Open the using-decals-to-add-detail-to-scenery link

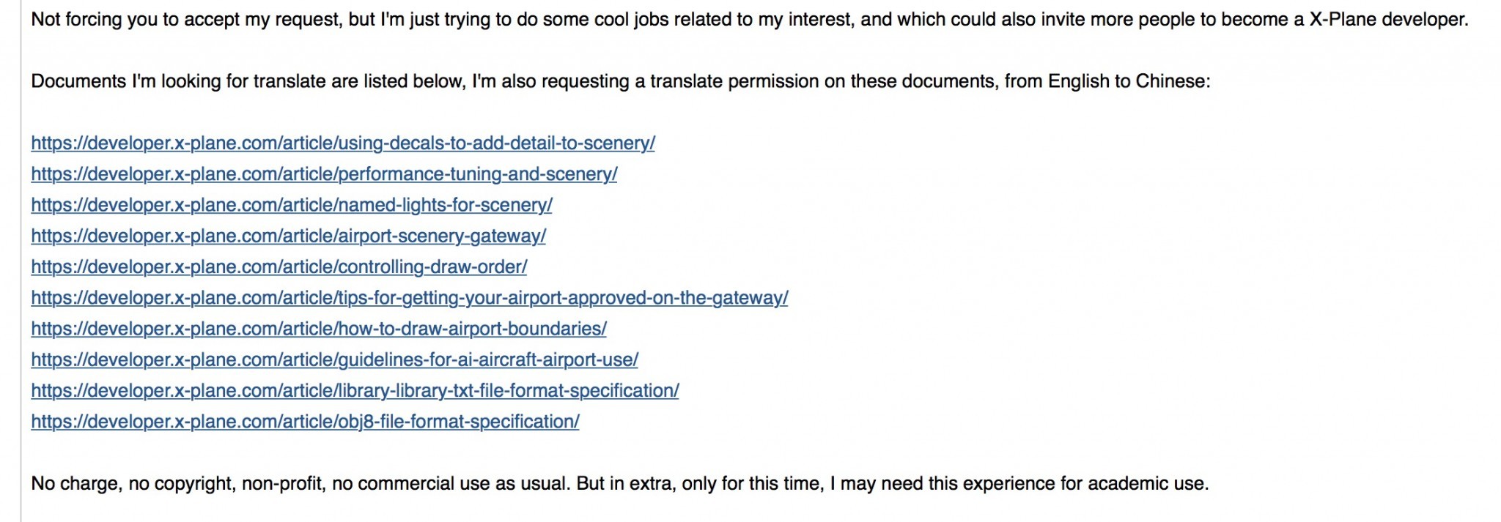pos(343,143)
